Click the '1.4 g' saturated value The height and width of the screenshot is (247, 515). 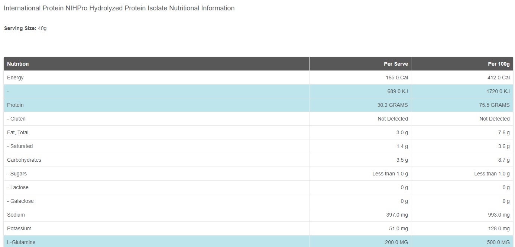click(x=402, y=146)
